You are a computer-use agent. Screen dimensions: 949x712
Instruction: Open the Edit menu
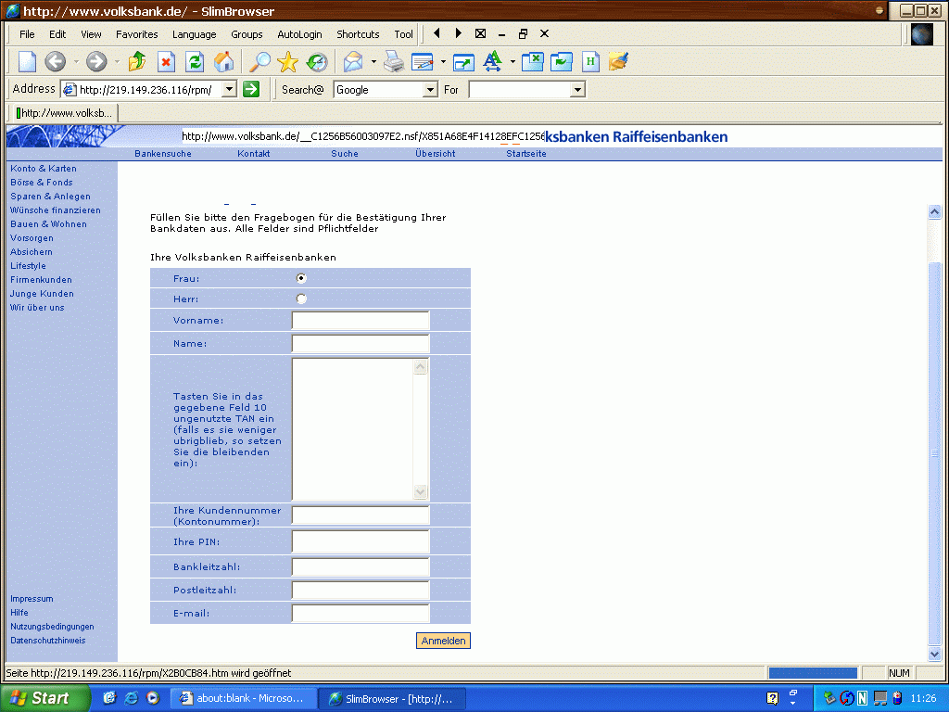click(x=57, y=34)
